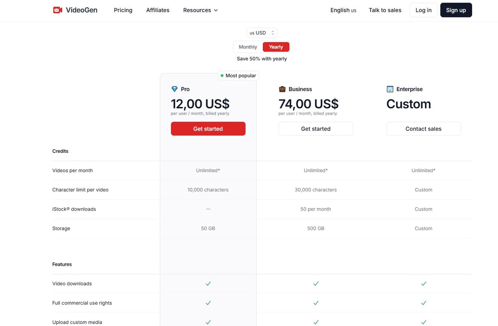Click the dash under Pro iStock downloads
Screen dimensions: 498x326
[x=208, y=209]
